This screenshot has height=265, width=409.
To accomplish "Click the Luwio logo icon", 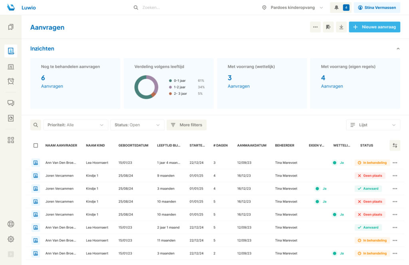I will point(11,7).
